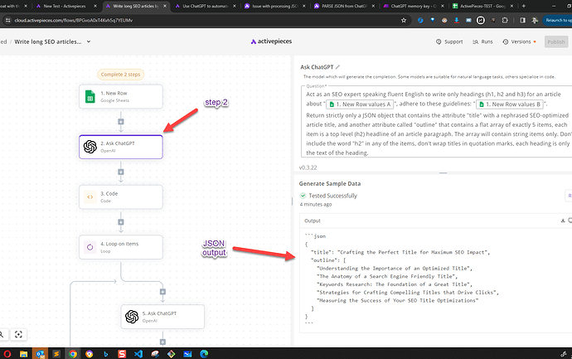Switch to the New Test - Activepieces tab
This screenshot has width=572, height=359.
[65, 6]
